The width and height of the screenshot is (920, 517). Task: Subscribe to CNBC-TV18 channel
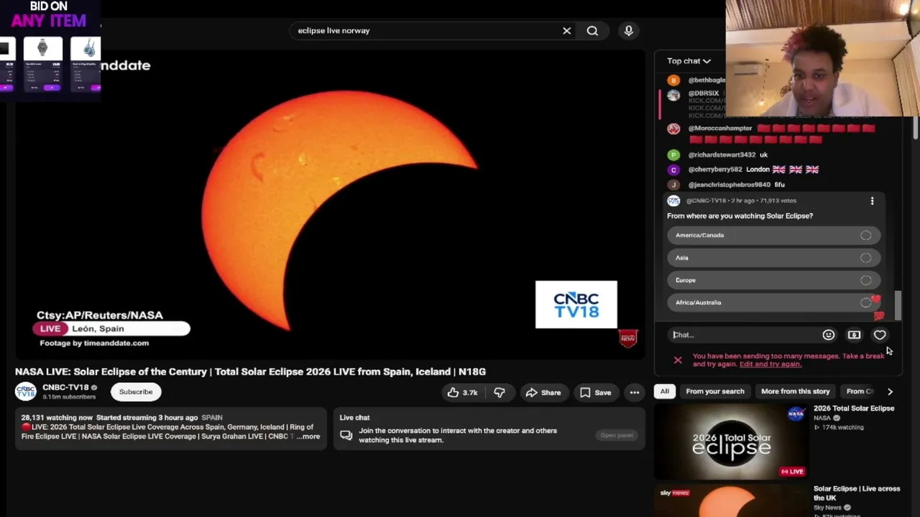pyautogui.click(x=136, y=392)
